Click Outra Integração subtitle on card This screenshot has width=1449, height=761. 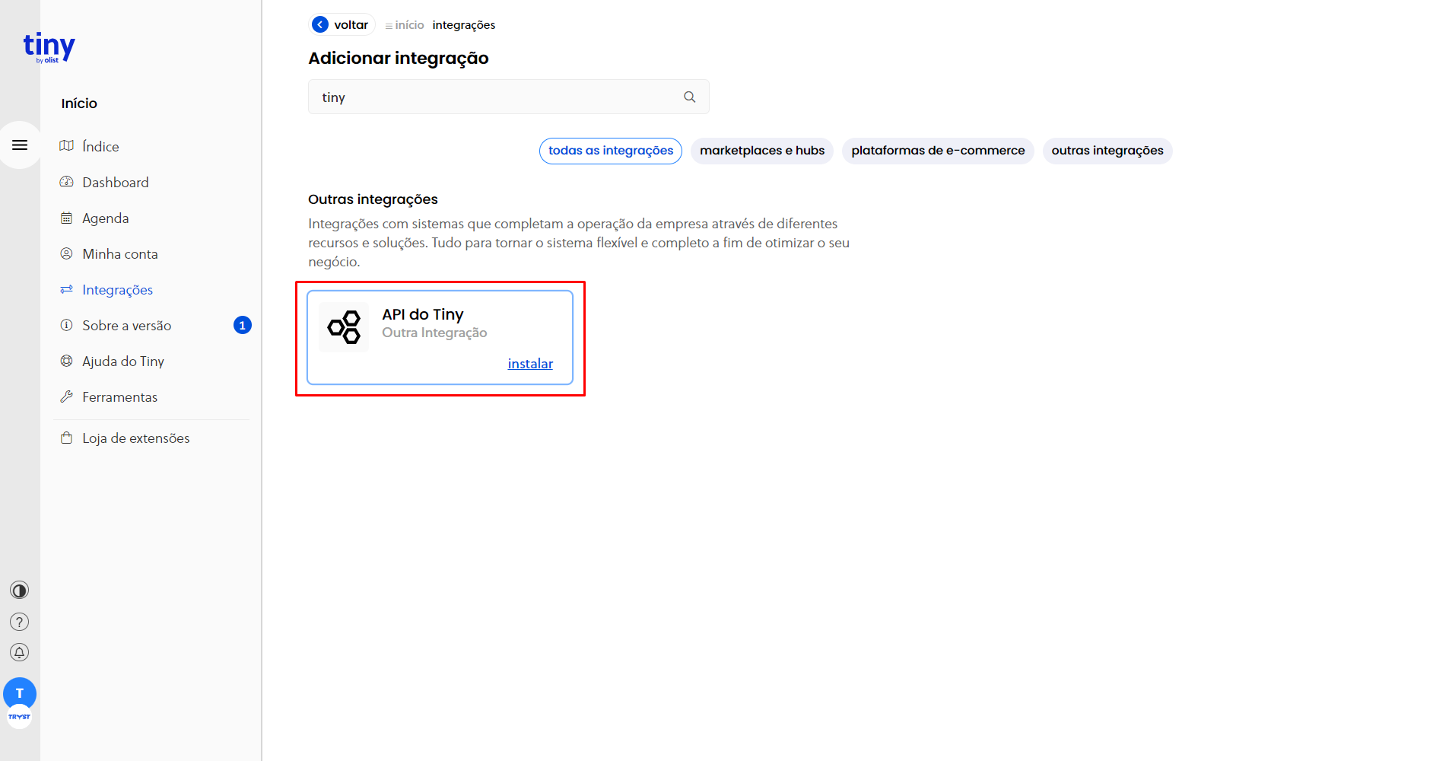(434, 333)
